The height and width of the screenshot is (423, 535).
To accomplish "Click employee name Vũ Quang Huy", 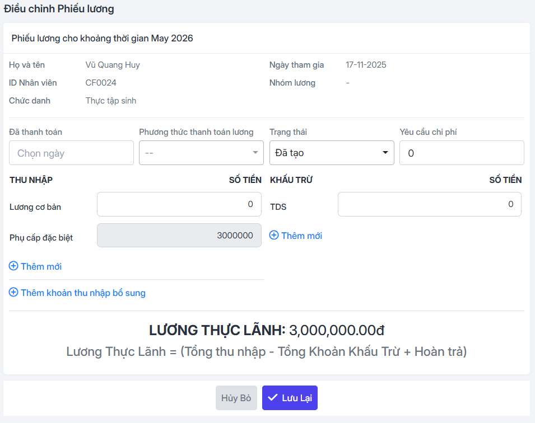I will click(x=113, y=65).
